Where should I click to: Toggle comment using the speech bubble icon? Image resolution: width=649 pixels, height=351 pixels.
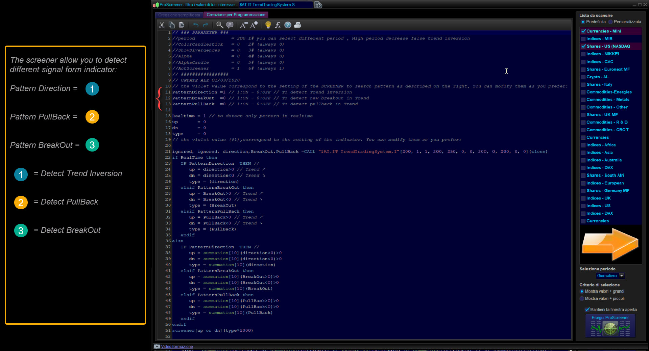(x=230, y=25)
